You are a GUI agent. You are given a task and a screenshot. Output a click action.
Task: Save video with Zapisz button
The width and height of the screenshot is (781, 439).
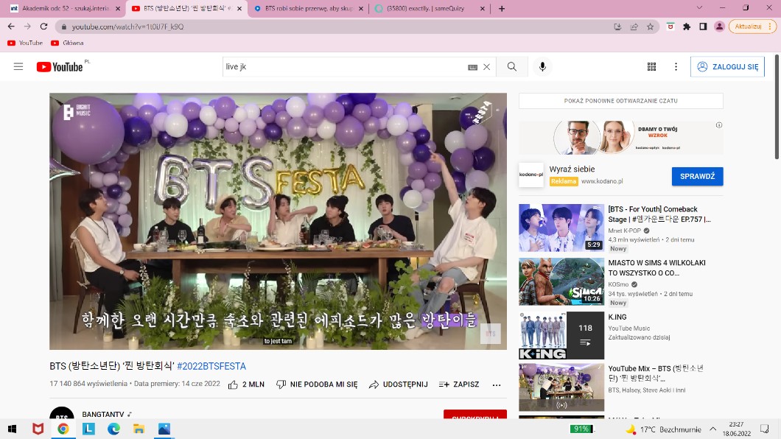pos(458,384)
